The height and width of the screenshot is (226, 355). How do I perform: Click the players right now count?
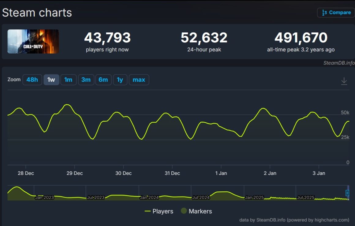click(107, 37)
